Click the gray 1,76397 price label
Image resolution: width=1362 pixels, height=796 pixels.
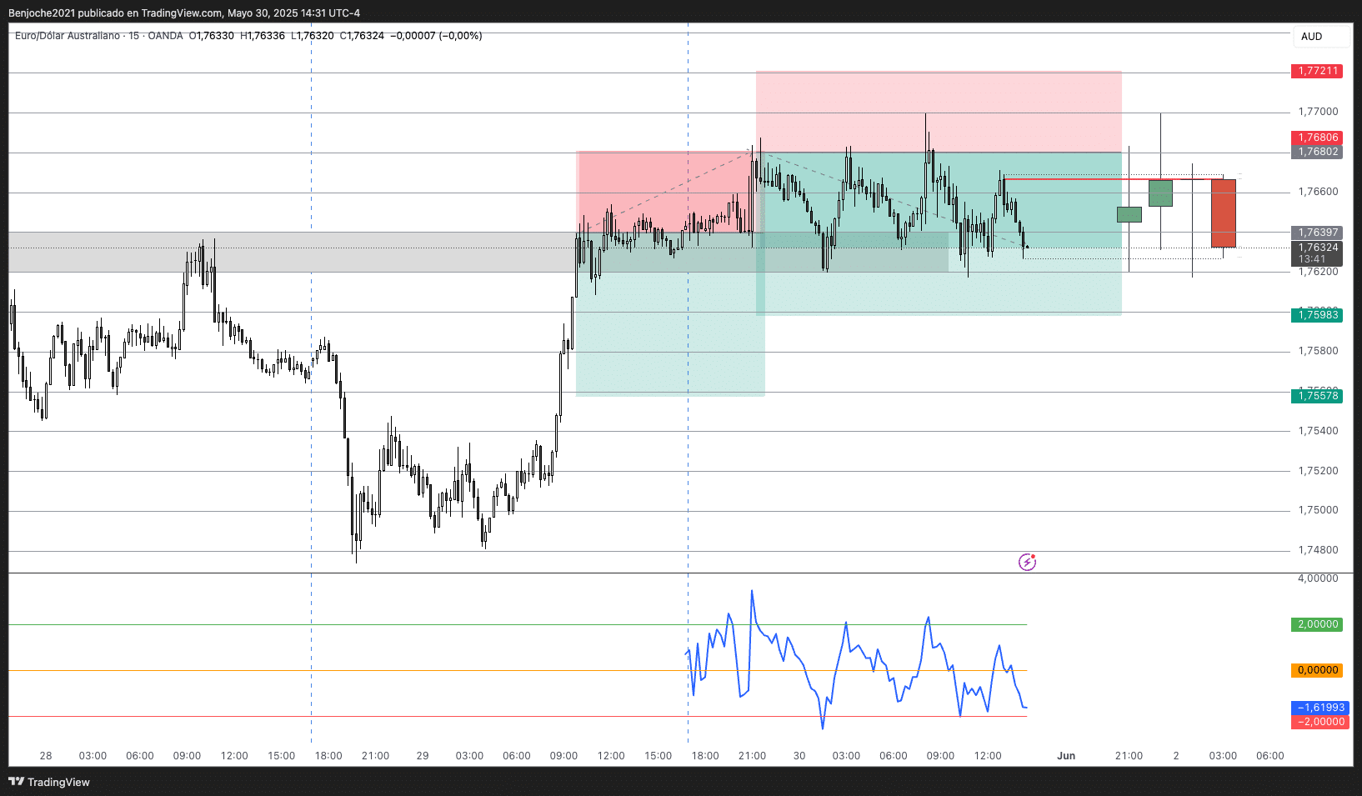1317,233
